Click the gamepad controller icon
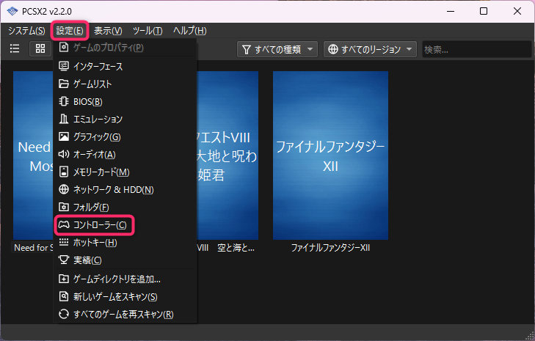Image resolution: width=535 pixels, height=341 pixels. pyautogui.click(x=63, y=224)
